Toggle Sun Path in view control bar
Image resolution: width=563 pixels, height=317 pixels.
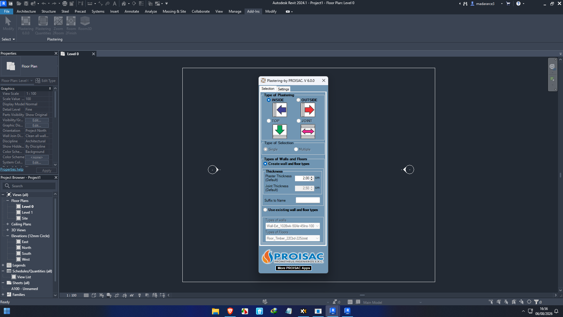(101, 295)
